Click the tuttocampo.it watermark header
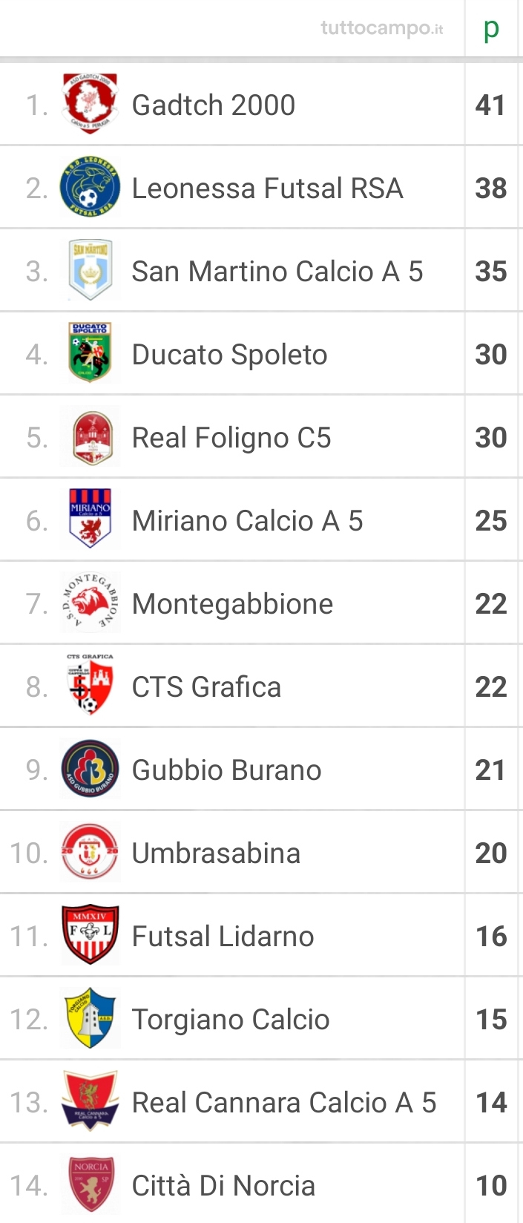This screenshot has height=1223, width=523. 382,28
